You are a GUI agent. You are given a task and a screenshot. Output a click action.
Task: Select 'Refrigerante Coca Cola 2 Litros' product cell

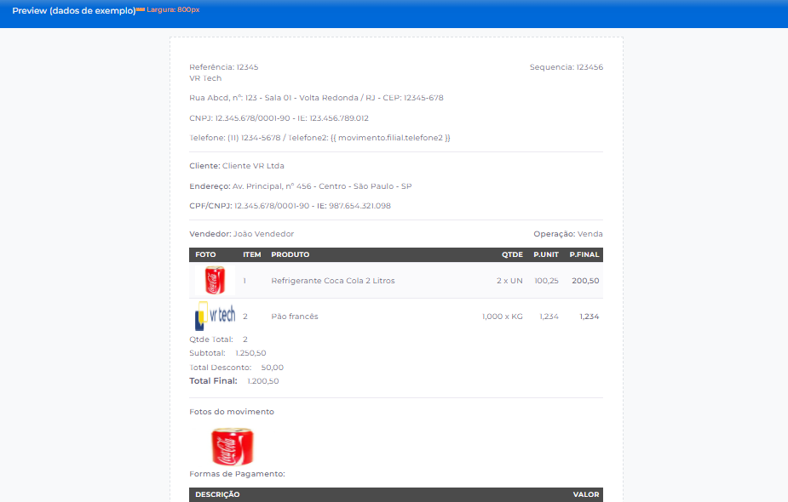pos(333,281)
